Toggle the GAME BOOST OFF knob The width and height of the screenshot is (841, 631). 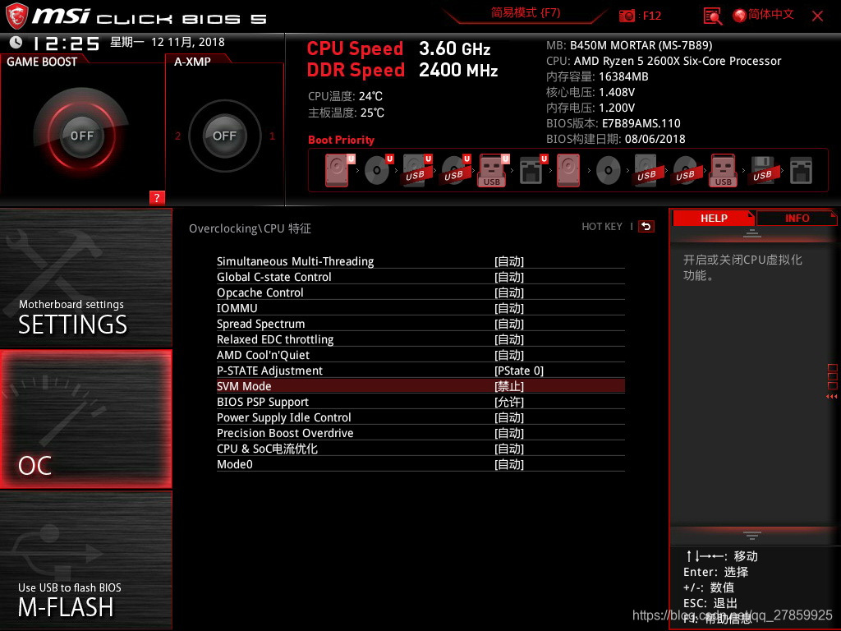[x=81, y=136]
